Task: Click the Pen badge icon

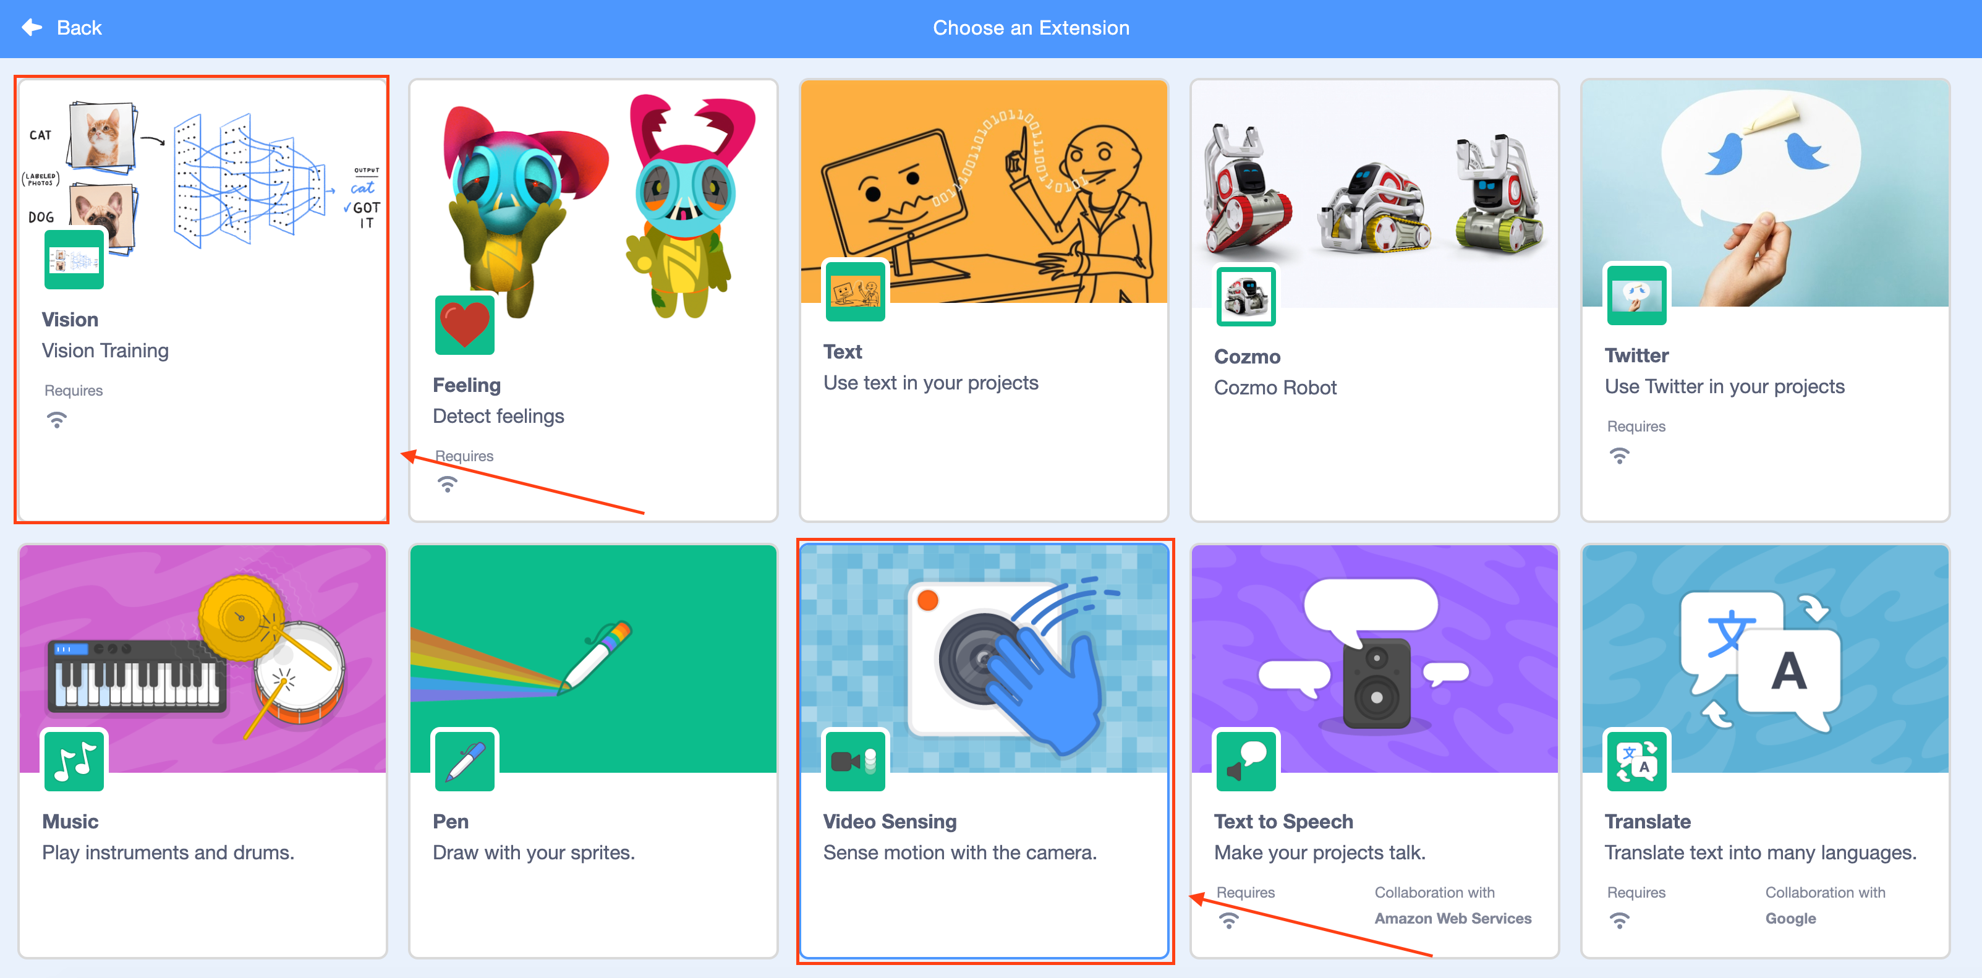Action: (x=465, y=761)
